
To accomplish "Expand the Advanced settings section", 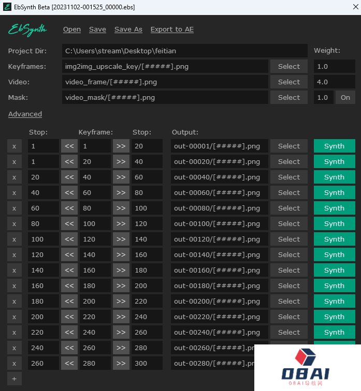I will pyautogui.click(x=25, y=114).
